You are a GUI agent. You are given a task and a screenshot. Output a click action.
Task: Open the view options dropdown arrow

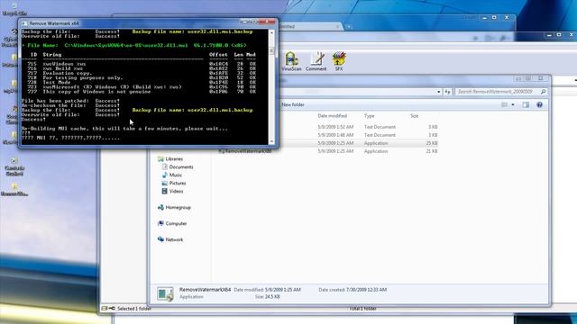click(x=513, y=104)
